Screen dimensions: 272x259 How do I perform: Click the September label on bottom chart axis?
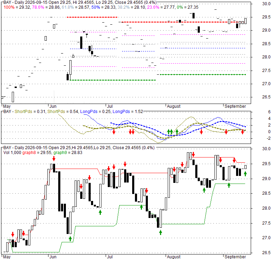(x=235, y=257)
